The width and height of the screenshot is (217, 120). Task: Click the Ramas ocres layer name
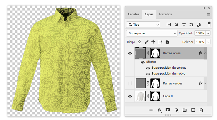[172, 53]
